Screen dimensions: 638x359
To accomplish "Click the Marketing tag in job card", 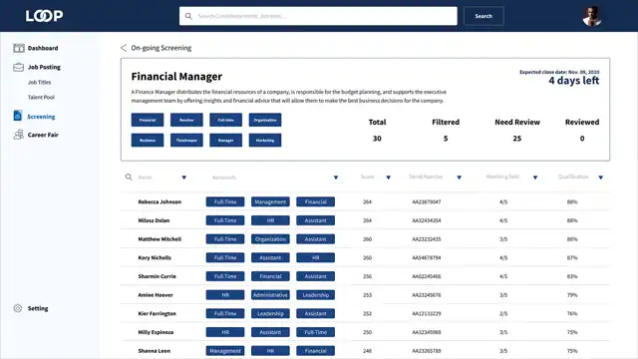I will [265, 140].
